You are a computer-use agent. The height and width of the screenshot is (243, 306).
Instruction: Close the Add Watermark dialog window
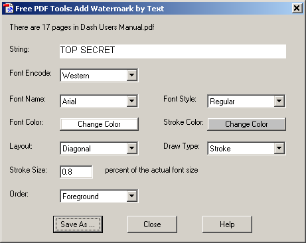[x=297, y=8]
